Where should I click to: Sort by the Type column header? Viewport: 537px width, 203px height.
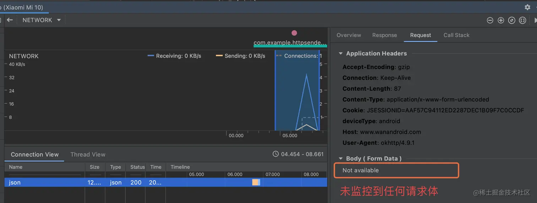tap(115, 167)
